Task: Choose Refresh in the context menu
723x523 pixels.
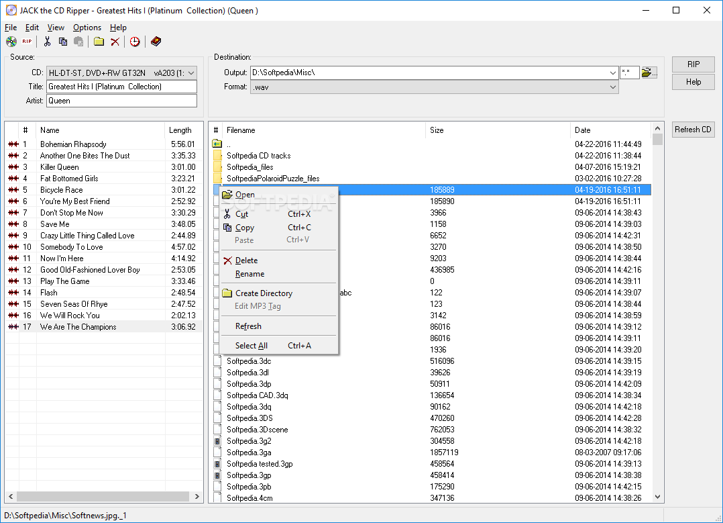Action: pyautogui.click(x=280, y=326)
